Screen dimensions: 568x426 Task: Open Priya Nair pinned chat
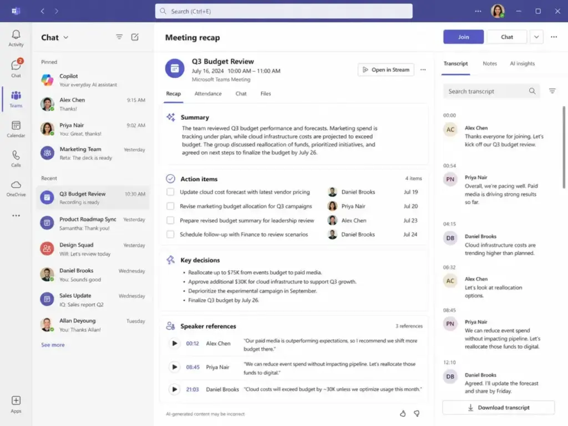(93, 129)
